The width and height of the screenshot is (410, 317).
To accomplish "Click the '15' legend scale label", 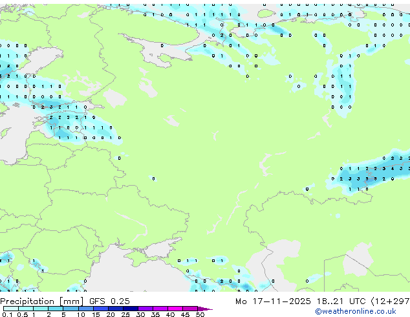I will click(x=96, y=314).
